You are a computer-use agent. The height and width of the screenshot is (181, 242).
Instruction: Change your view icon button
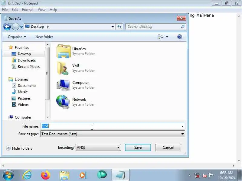(161, 37)
